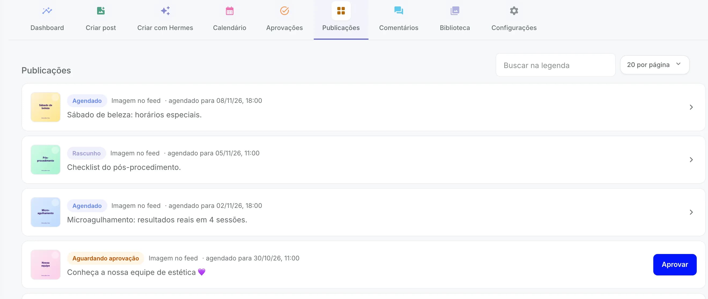708x299 pixels.
Task: Click the Agendado badge on Microagulhamento post
Action: pyautogui.click(x=87, y=206)
